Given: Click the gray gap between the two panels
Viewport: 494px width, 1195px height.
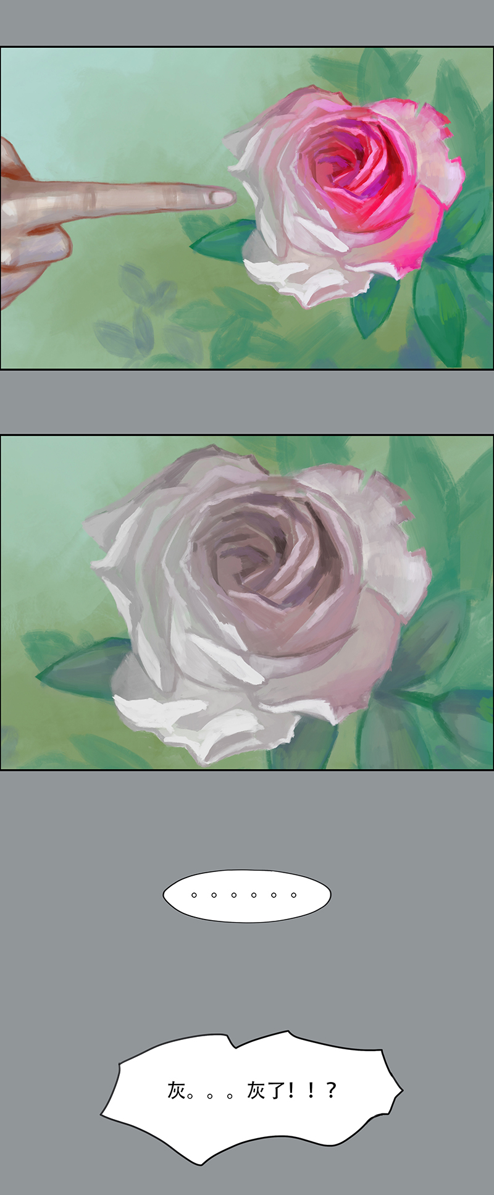Looking at the screenshot, I should 247,401.
